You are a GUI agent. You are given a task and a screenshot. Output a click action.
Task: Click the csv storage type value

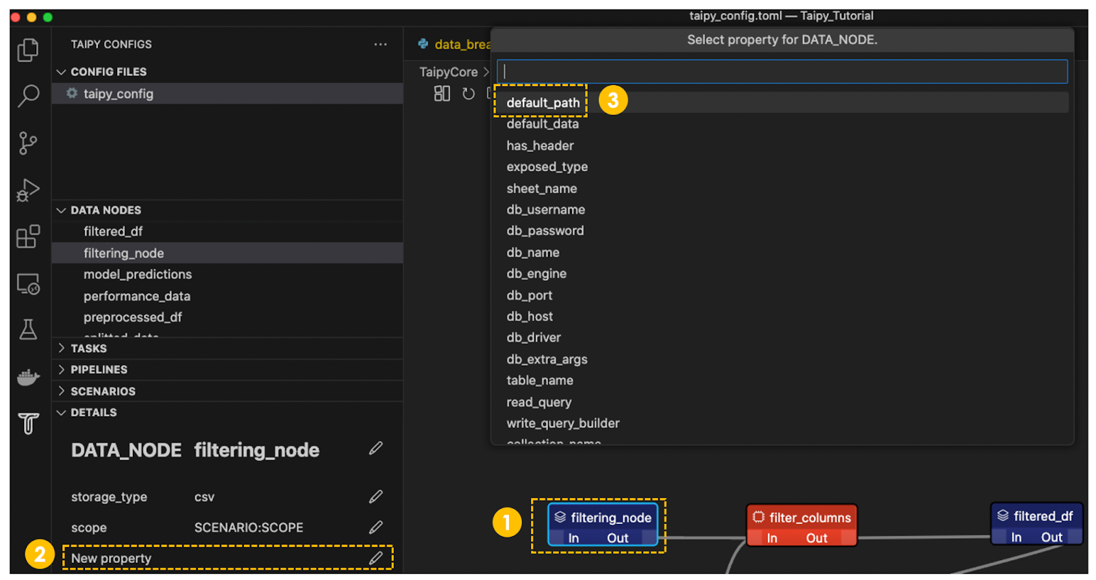[x=204, y=497]
